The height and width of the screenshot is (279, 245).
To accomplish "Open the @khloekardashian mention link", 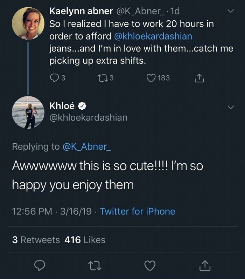I will pyautogui.click(x=153, y=36).
